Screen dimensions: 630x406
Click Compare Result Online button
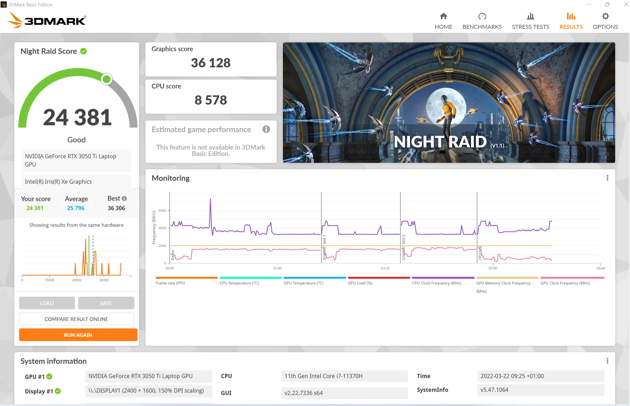point(76,319)
